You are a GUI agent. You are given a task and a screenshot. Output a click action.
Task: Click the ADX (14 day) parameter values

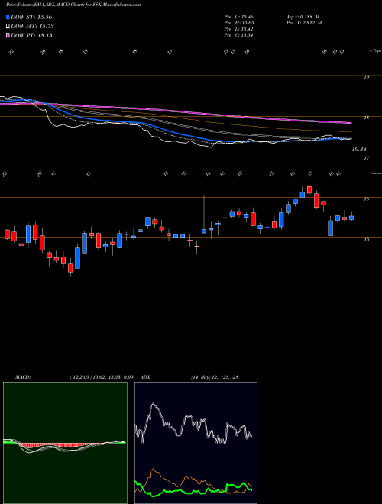click(215, 377)
